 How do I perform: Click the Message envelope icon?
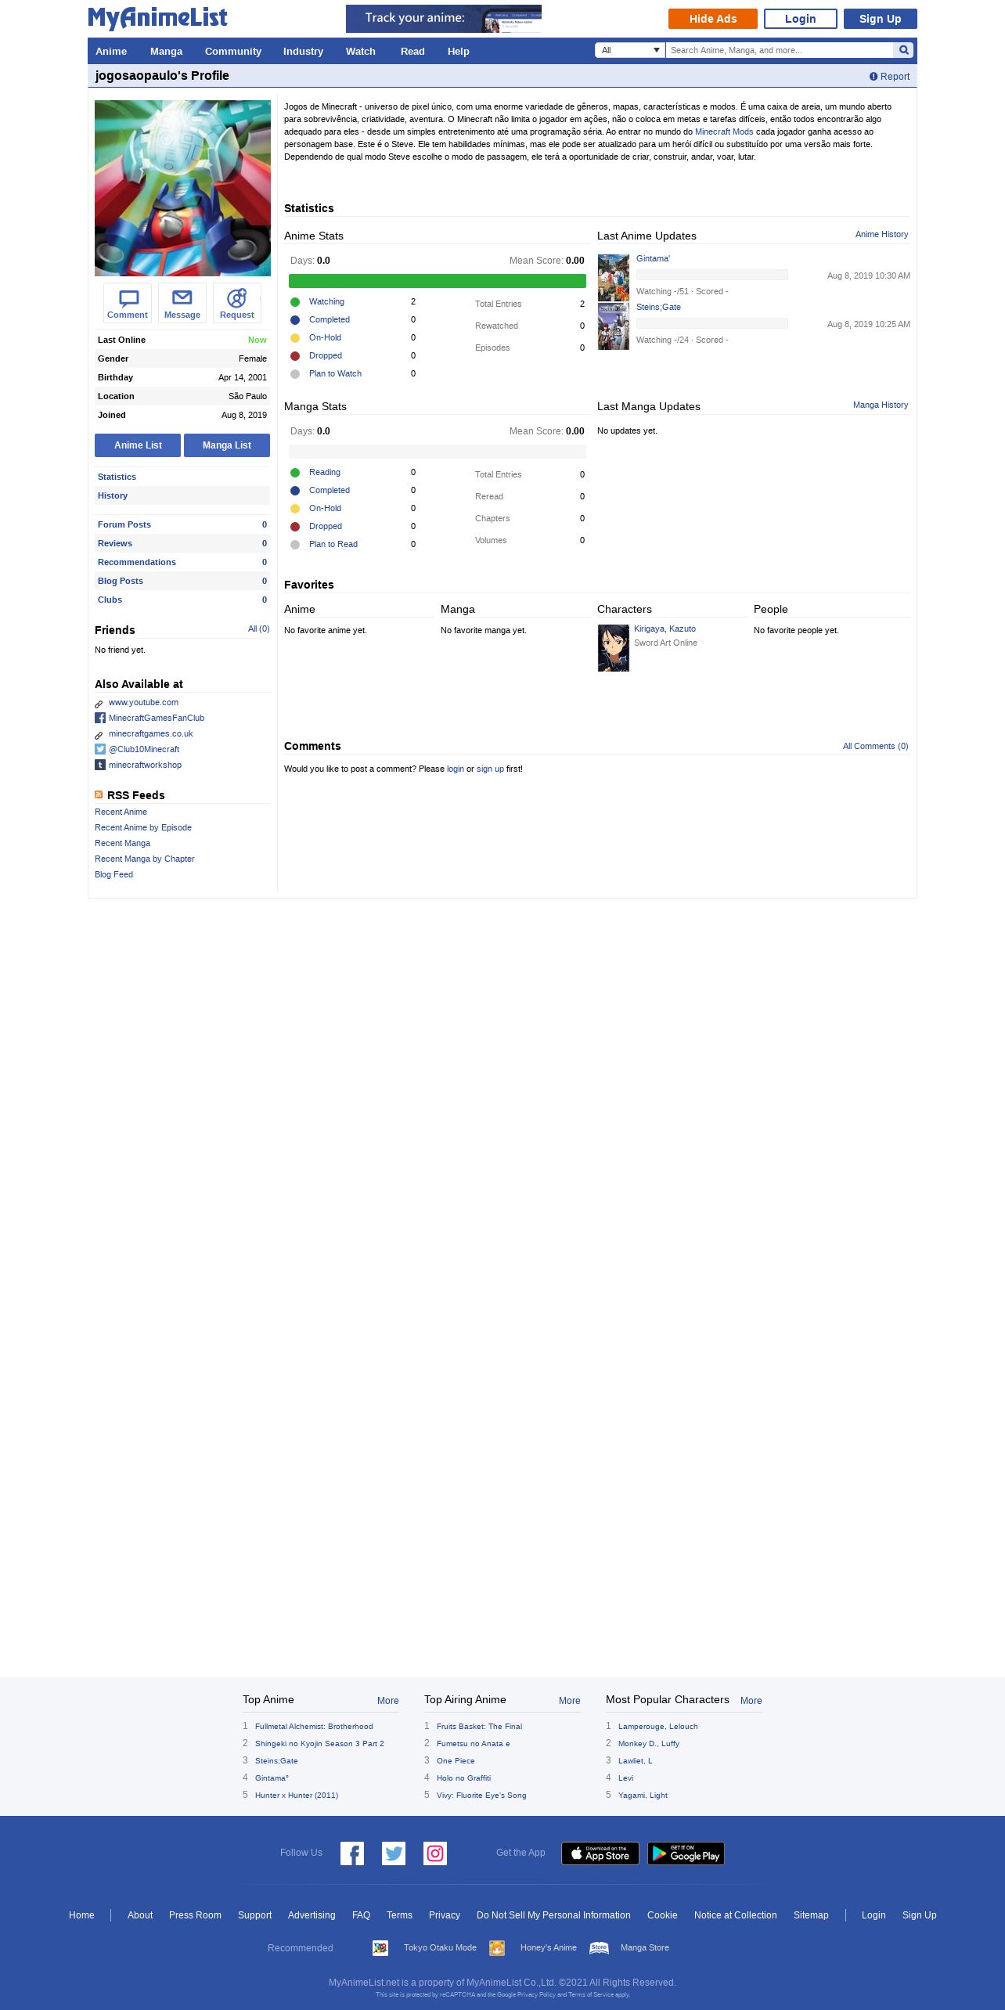(182, 304)
